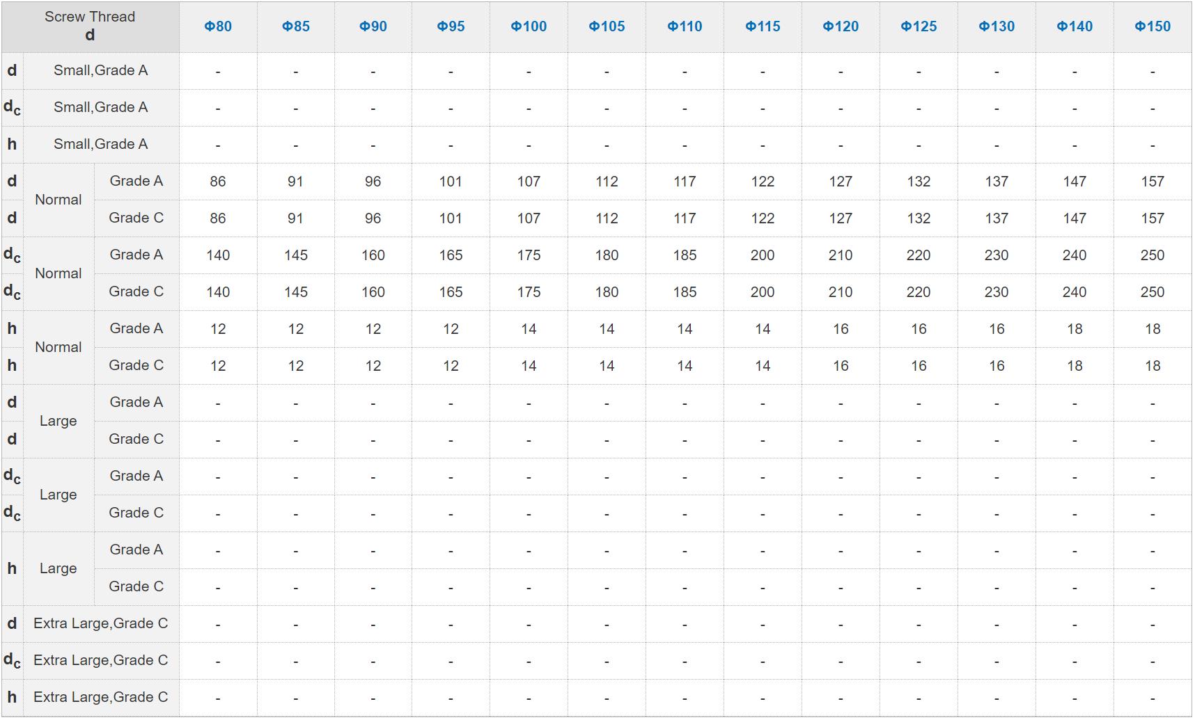The image size is (1195, 720).
Task: Open the Φ85 thread size link
Action: point(296,26)
